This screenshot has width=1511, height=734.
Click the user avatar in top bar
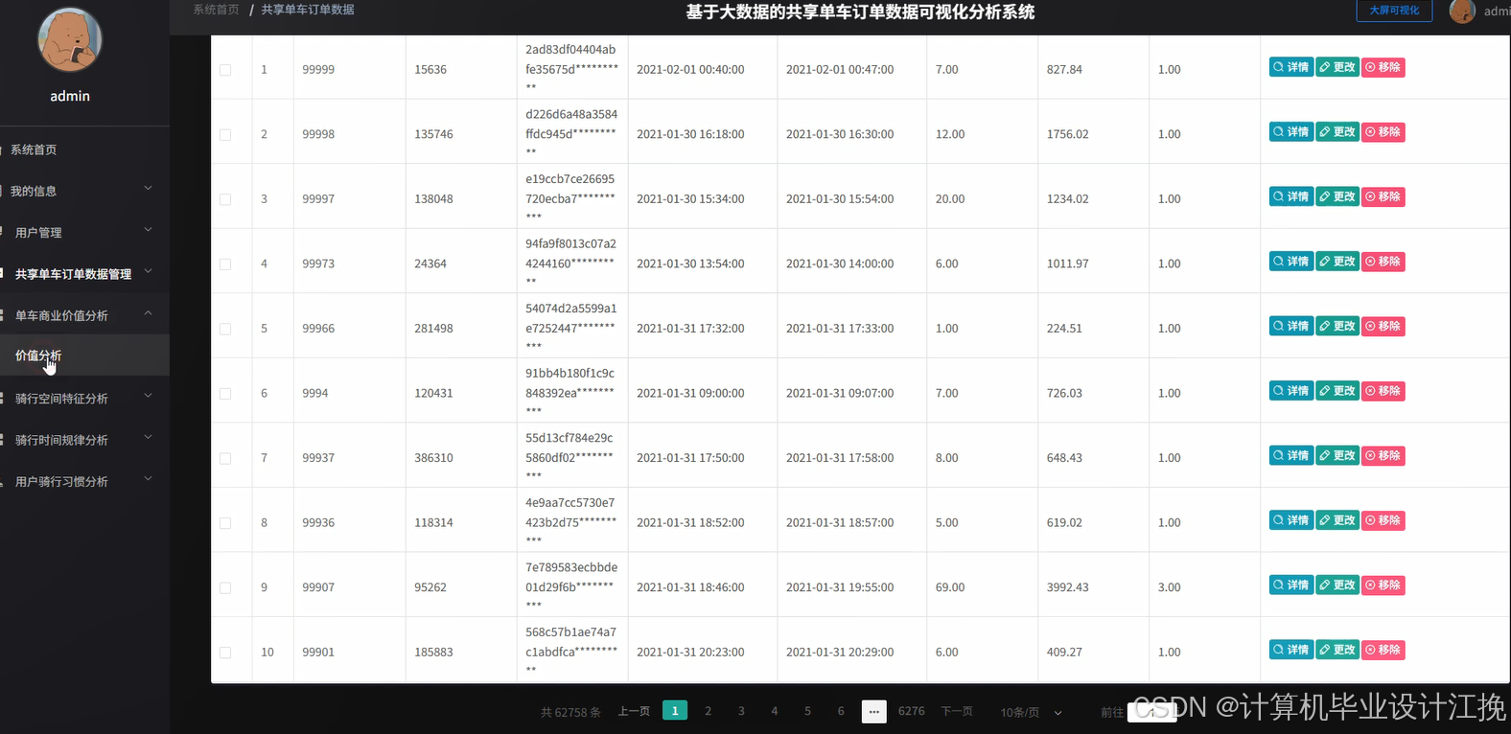(x=1462, y=11)
